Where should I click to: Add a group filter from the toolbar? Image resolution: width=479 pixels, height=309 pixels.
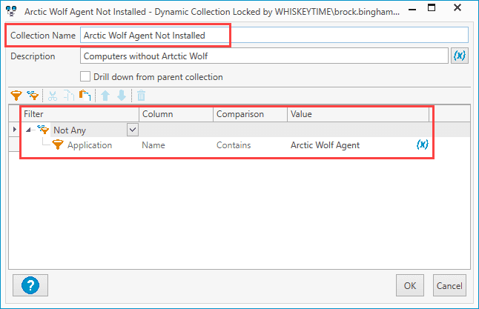tap(33, 96)
